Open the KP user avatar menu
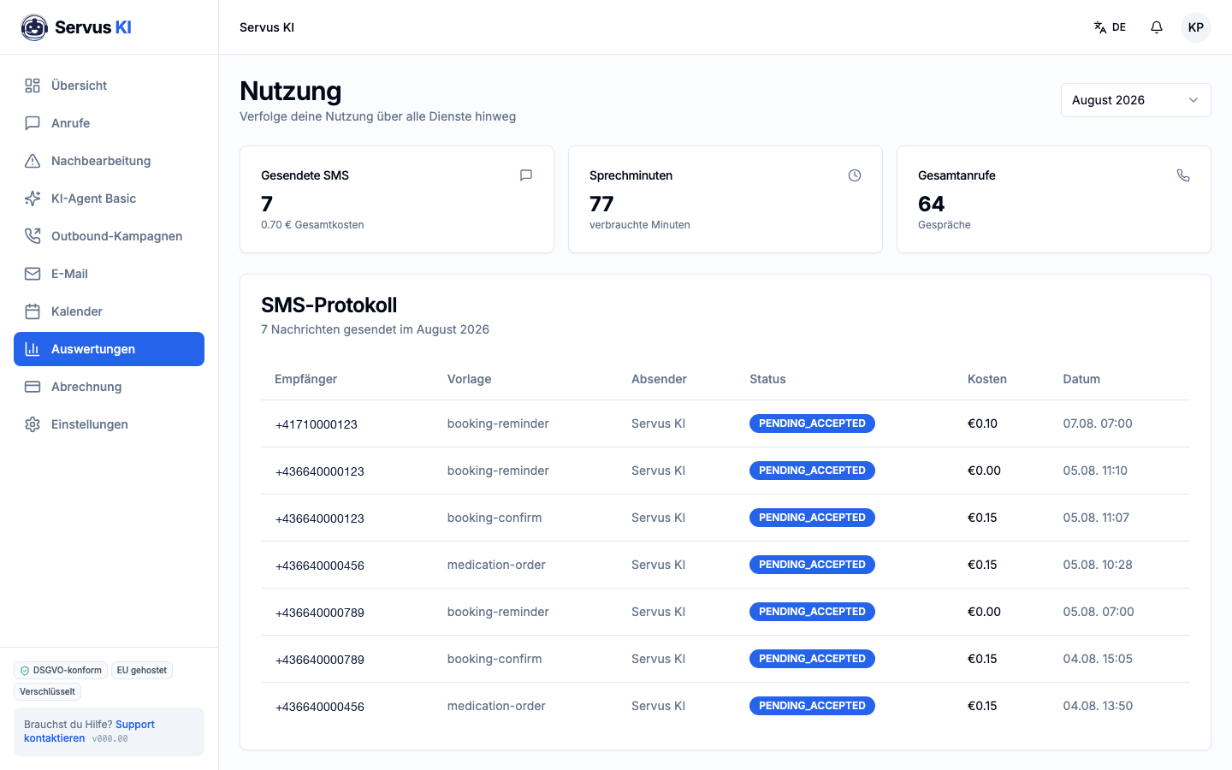 [x=1196, y=27]
